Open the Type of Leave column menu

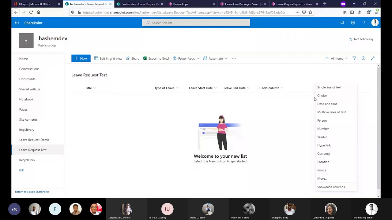pos(166,88)
